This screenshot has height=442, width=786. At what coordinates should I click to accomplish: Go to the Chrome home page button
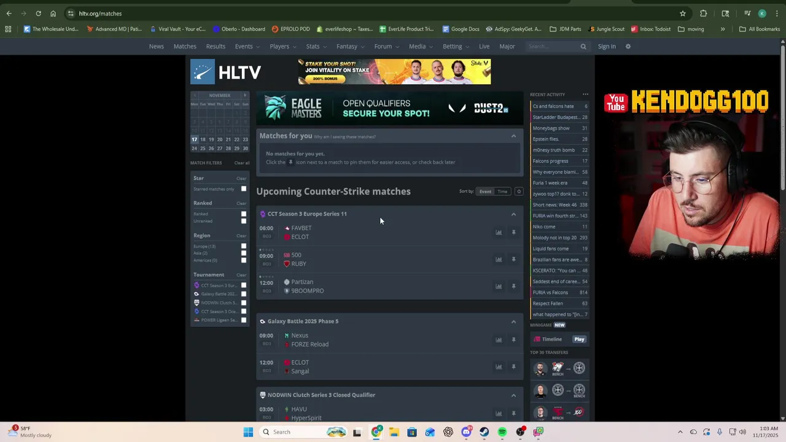coord(53,14)
